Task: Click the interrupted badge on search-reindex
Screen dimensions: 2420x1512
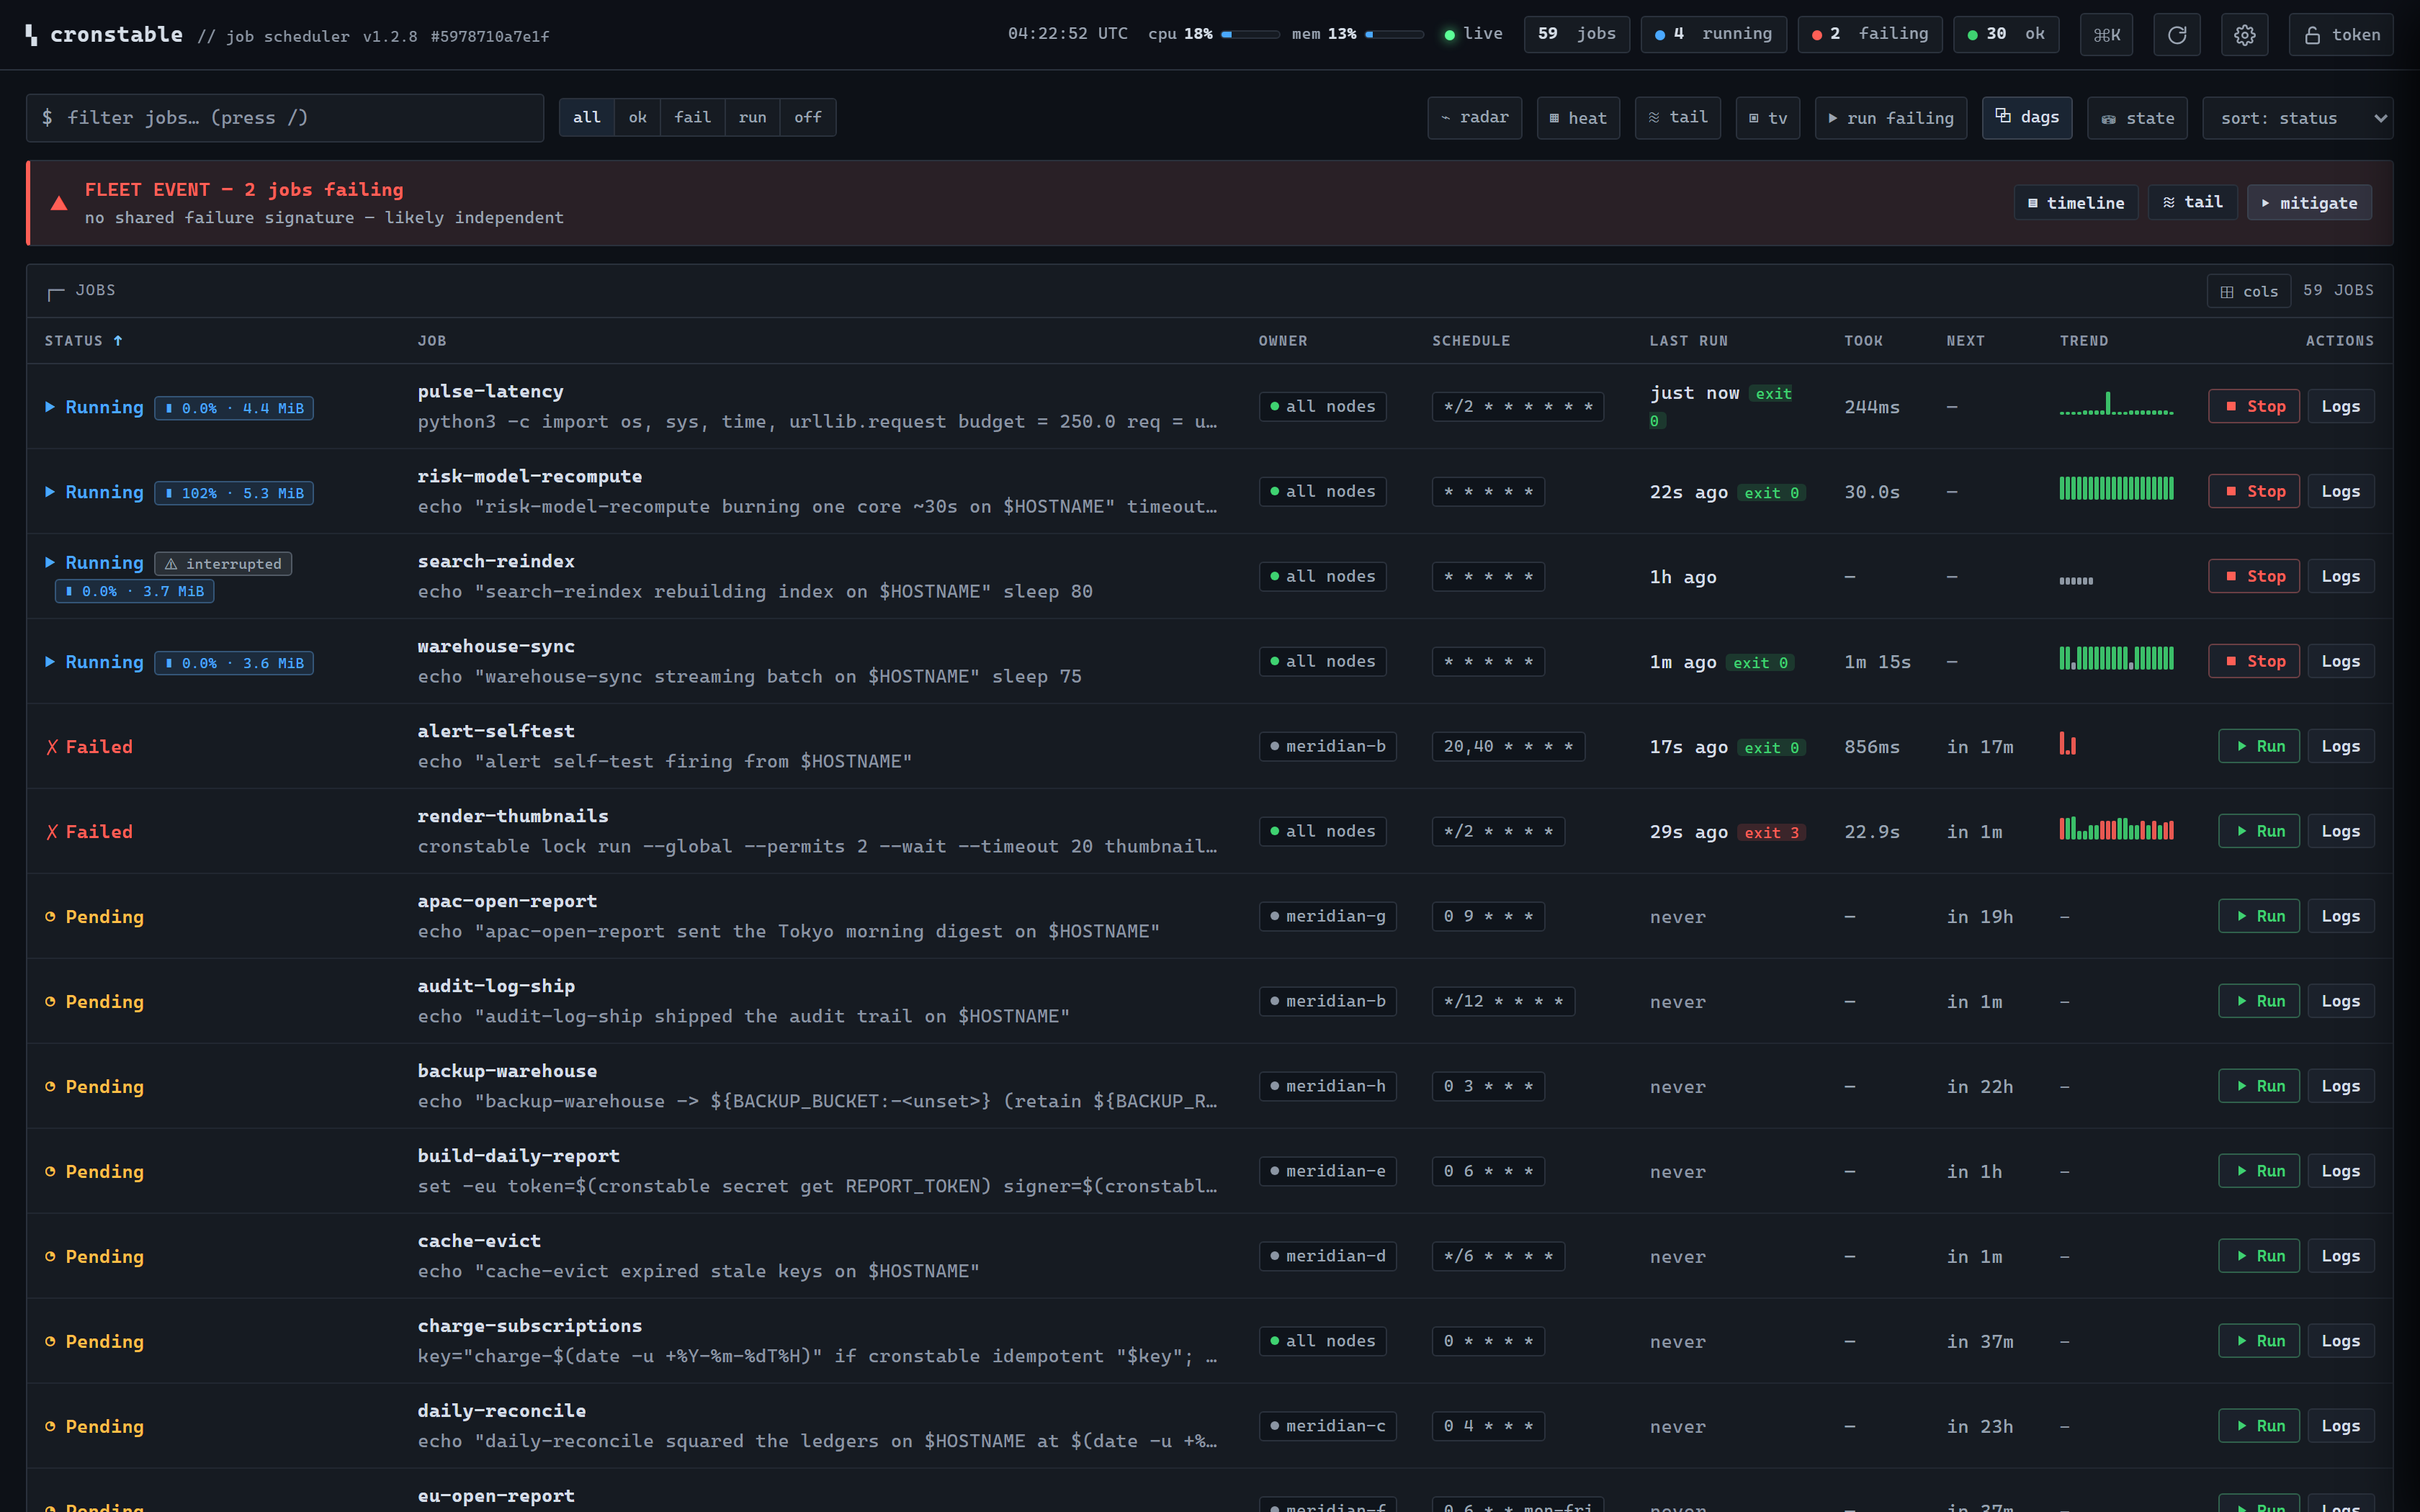Action: pos(223,564)
